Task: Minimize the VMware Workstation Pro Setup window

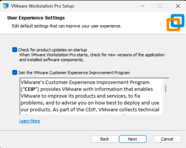Action: 143,6
